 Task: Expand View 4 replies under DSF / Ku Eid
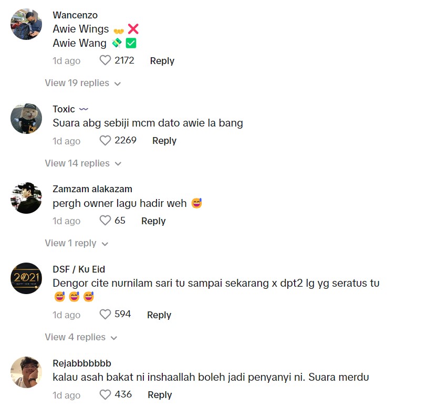81,337
